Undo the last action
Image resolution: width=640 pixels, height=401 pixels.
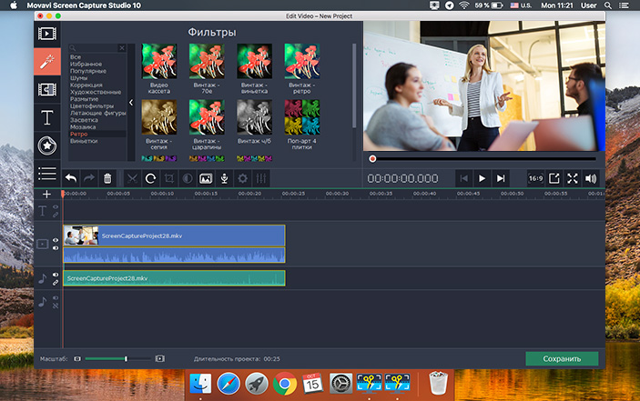coord(71,178)
